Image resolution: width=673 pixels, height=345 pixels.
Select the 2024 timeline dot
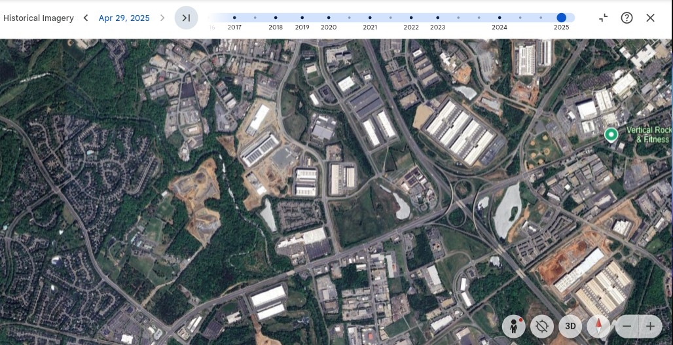[500, 18]
